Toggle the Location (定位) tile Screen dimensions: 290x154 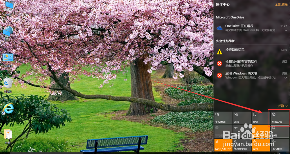[261, 145]
